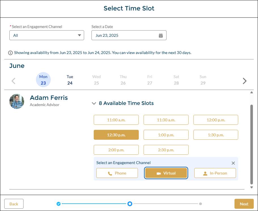Image resolution: width=258 pixels, height=211 pixels.
Task: Click the Back button
Action: coord(14,204)
